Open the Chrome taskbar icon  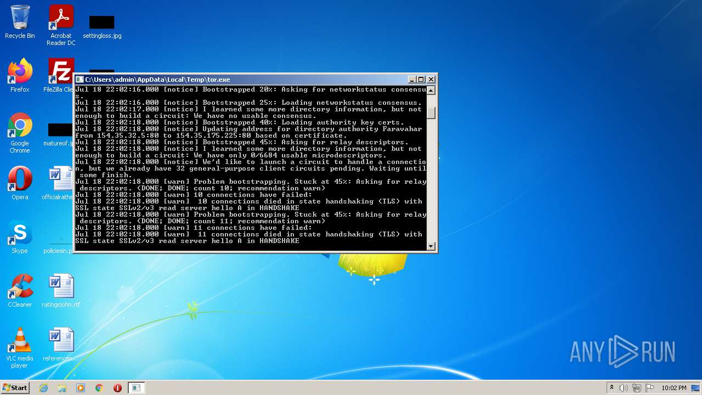click(x=99, y=388)
